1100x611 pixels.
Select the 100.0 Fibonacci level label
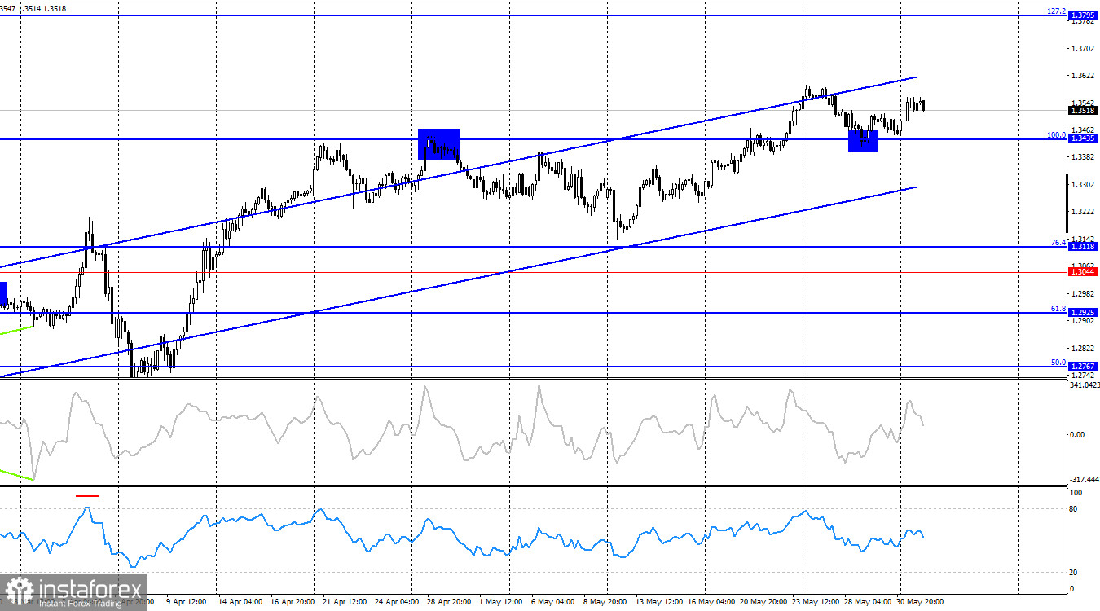pos(1057,134)
